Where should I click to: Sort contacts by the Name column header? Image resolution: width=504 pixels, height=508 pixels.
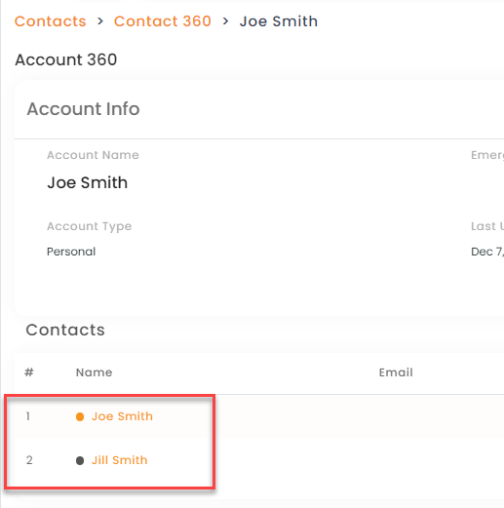click(x=94, y=372)
